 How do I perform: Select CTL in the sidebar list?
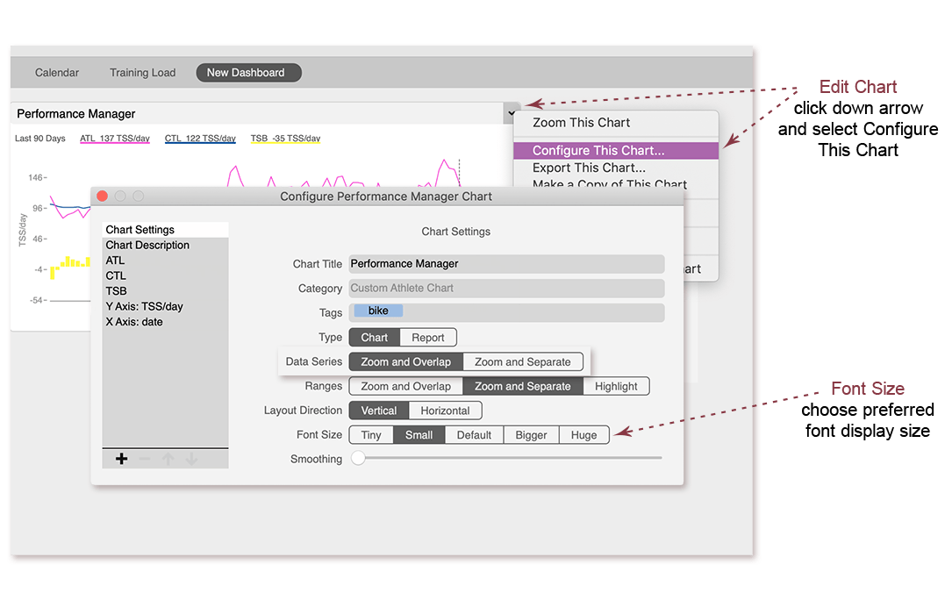coord(165,275)
